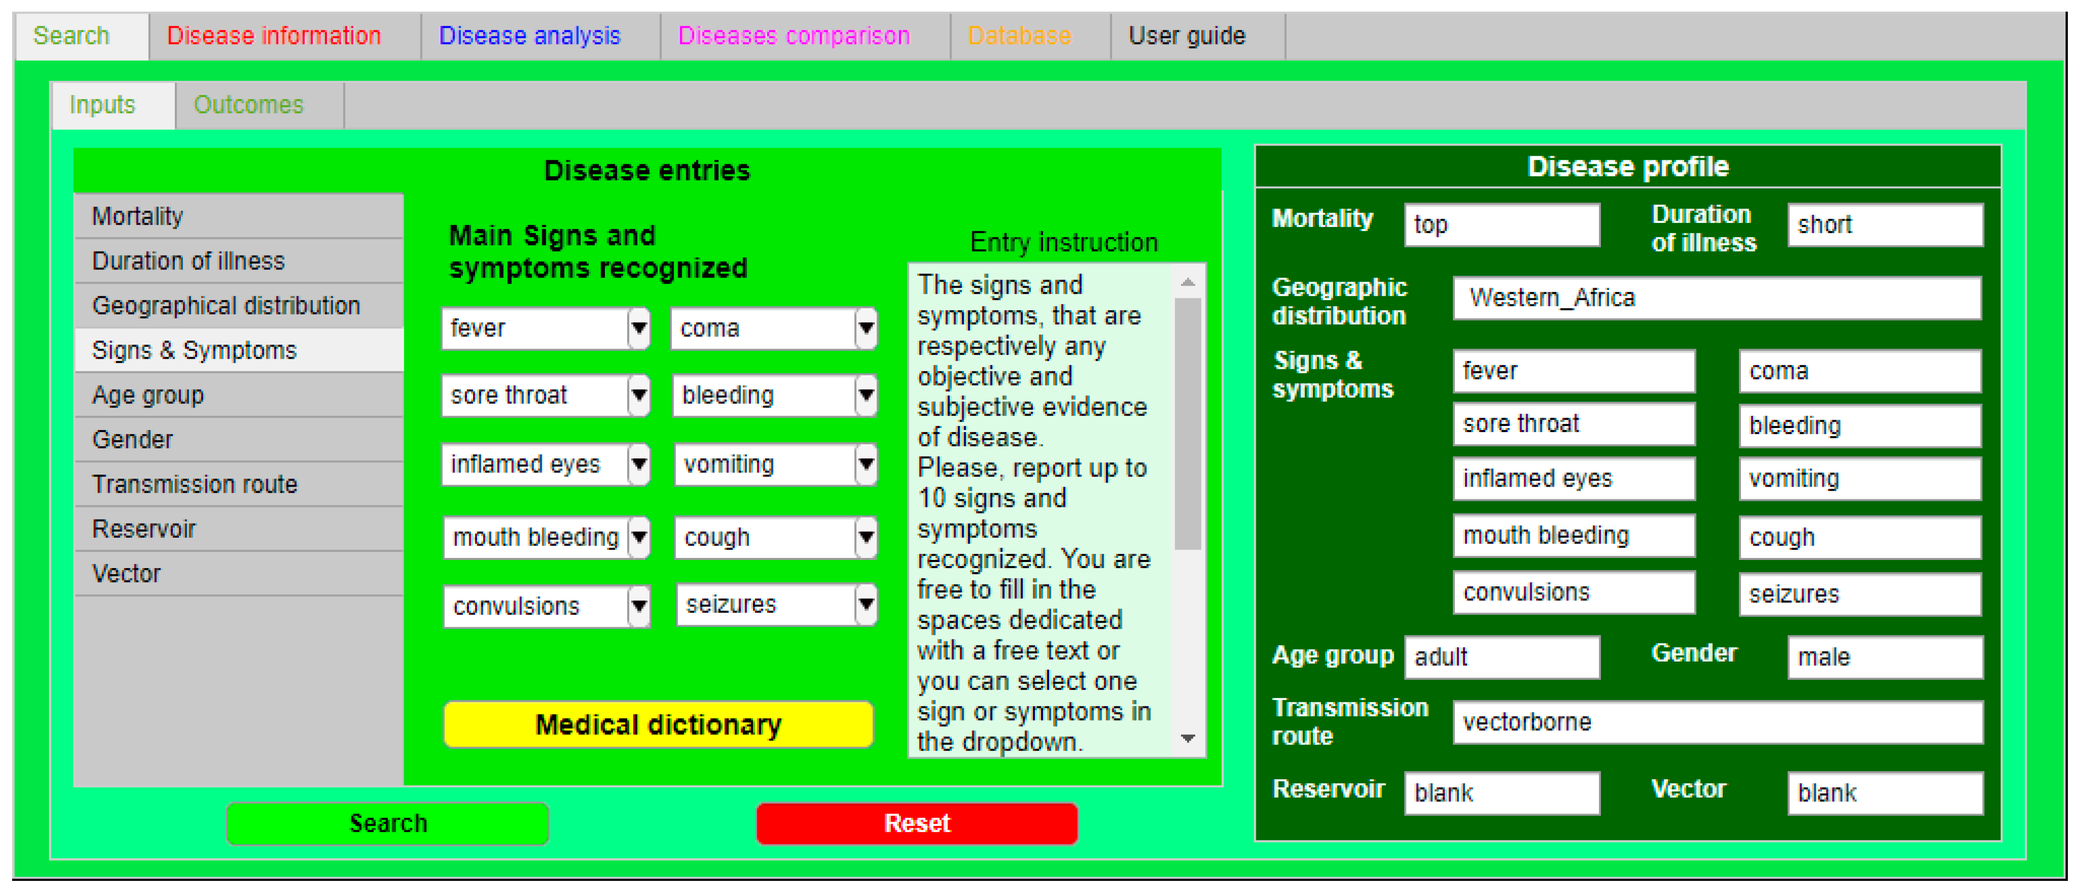Open the Diseases comparison tab
Viewport: 2080px width, 892px height.
point(793,36)
